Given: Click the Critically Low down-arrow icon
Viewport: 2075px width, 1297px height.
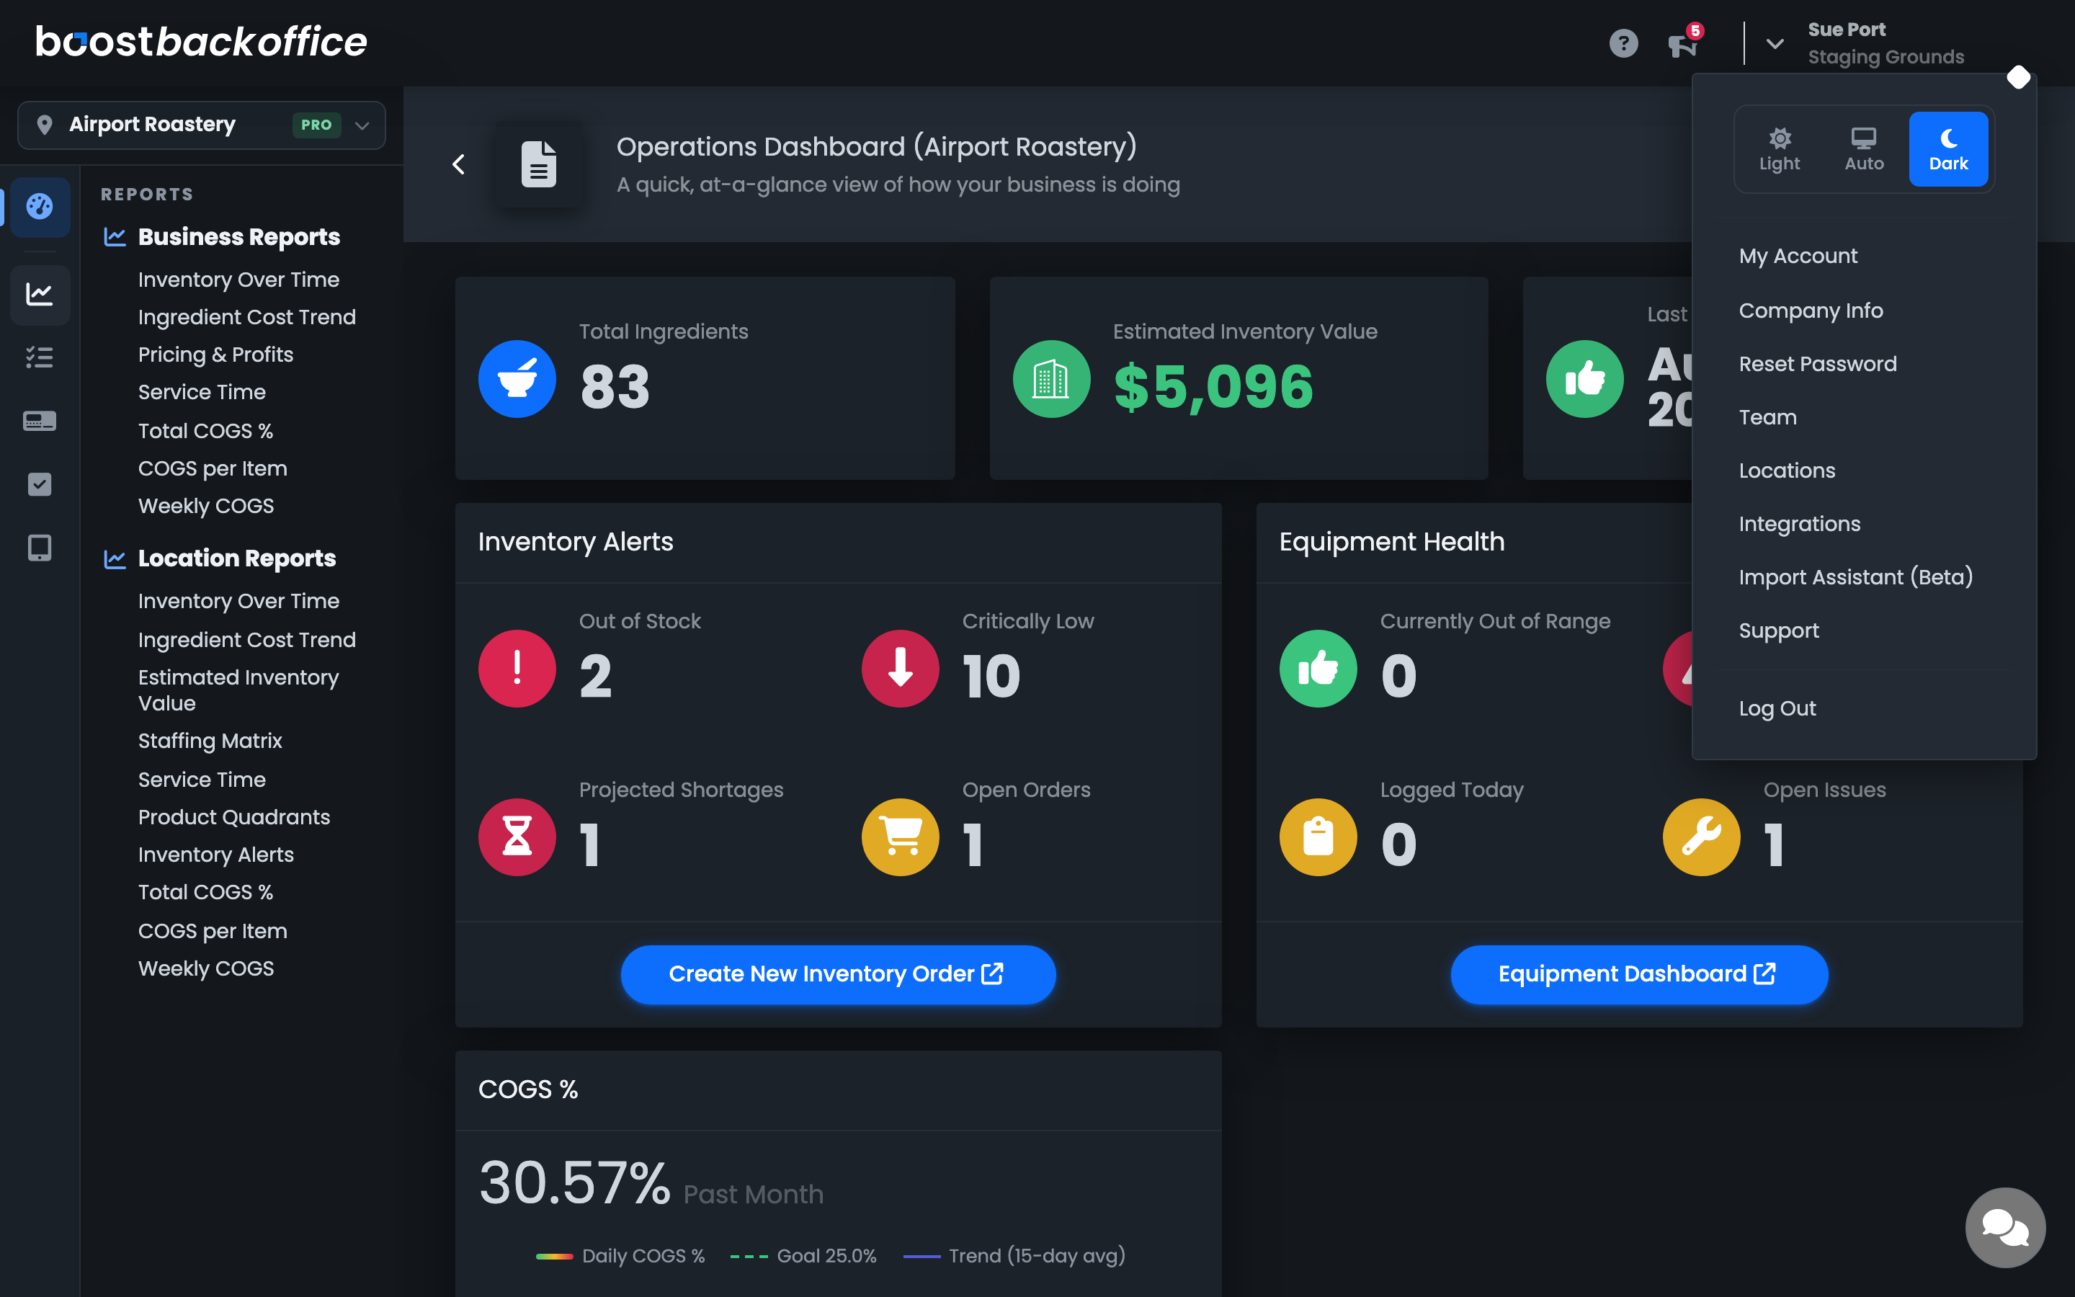Looking at the screenshot, I should (x=901, y=668).
